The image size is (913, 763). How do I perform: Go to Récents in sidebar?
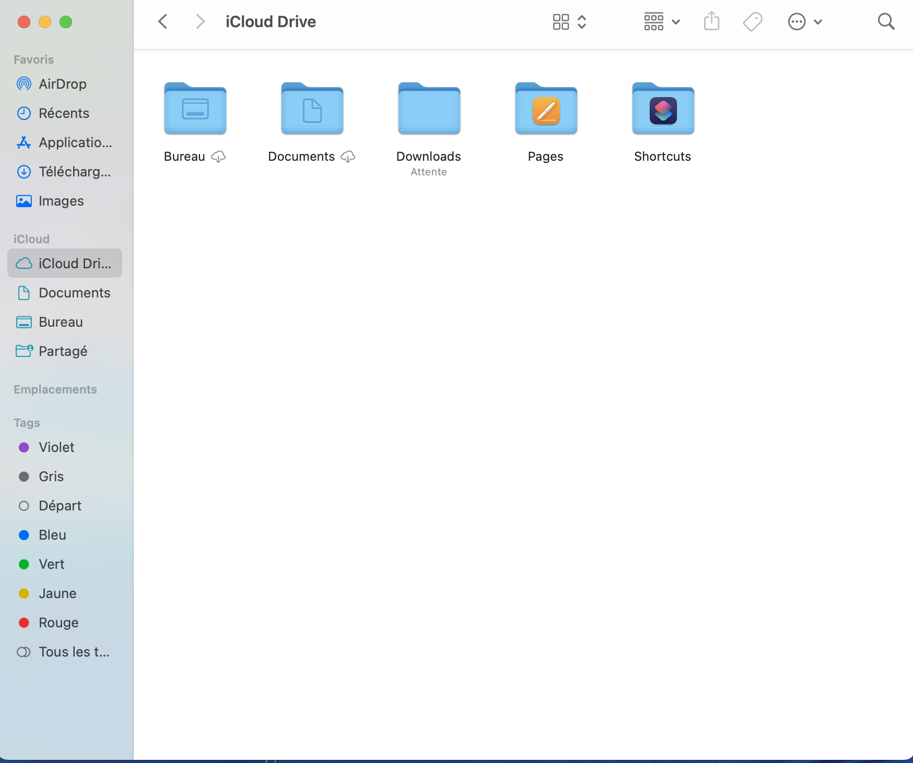click(x=64, y=113)
